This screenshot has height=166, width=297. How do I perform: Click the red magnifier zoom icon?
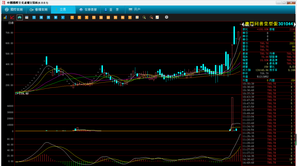coord(151,17)
